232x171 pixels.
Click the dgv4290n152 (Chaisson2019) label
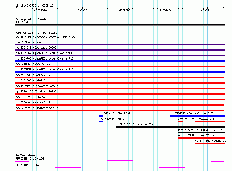click(36, 91)
